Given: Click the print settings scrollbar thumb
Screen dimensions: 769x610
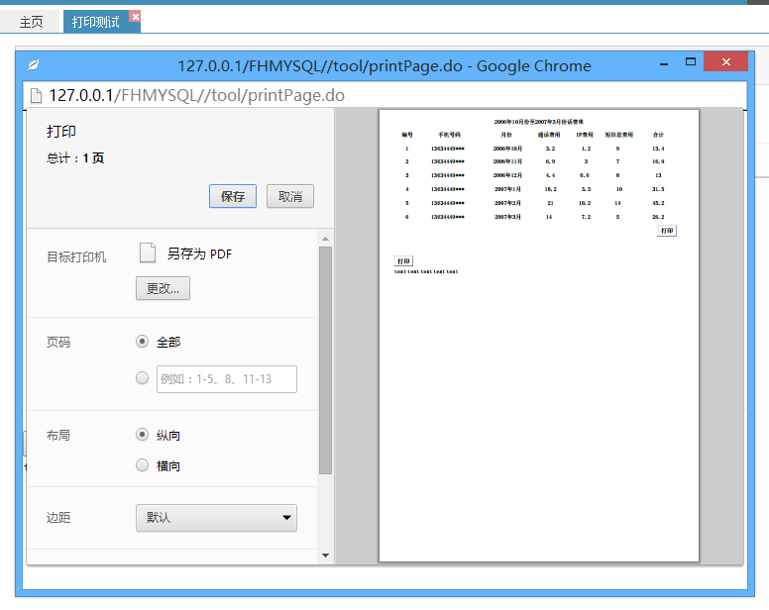Looking at the screenshot, I should tap(325, 360).
